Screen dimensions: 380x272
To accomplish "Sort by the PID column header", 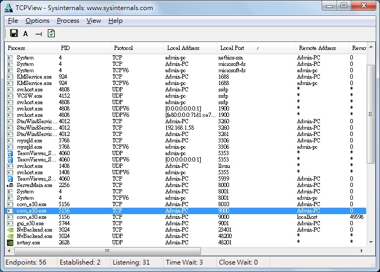I will tap(84, 48).
